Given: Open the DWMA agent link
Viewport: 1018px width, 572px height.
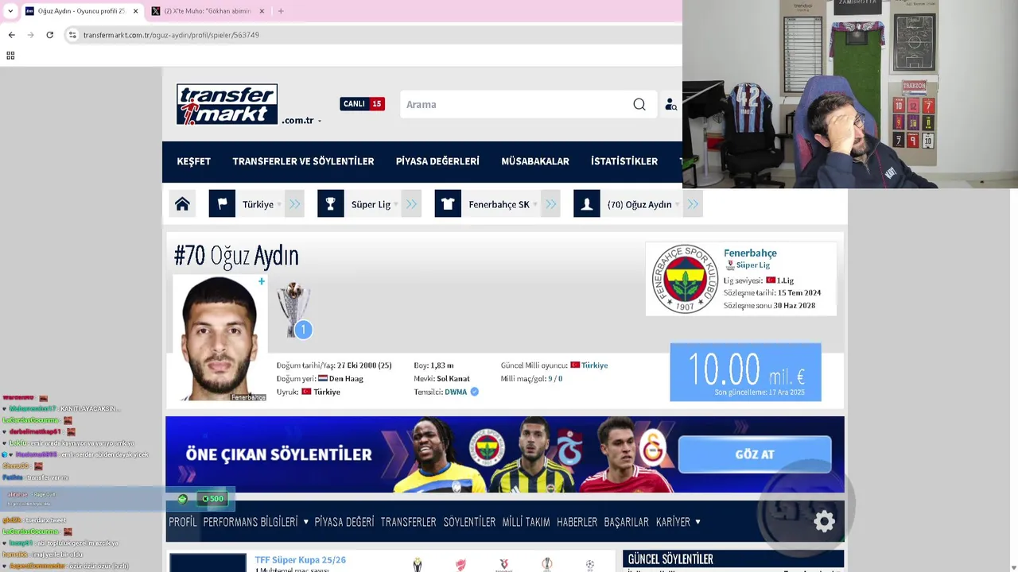Looking at the screenshot, I should (x=456, y=392).
